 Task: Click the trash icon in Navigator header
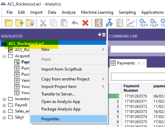[x=104, y=35]
